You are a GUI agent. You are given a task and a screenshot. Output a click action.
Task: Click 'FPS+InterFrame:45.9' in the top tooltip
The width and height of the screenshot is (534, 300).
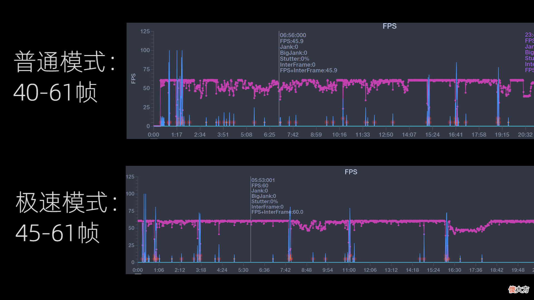tap(308, 70)
